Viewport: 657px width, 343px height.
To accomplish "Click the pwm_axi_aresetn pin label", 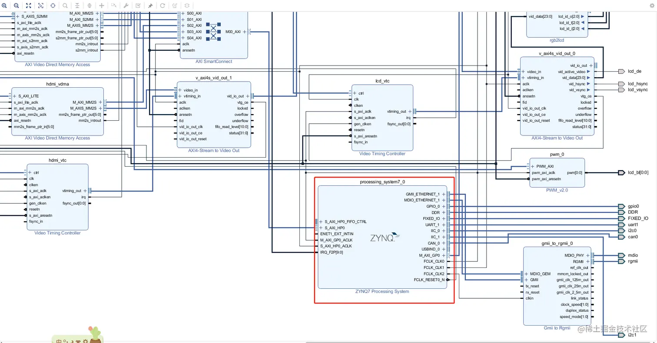I will pos(546,179).
